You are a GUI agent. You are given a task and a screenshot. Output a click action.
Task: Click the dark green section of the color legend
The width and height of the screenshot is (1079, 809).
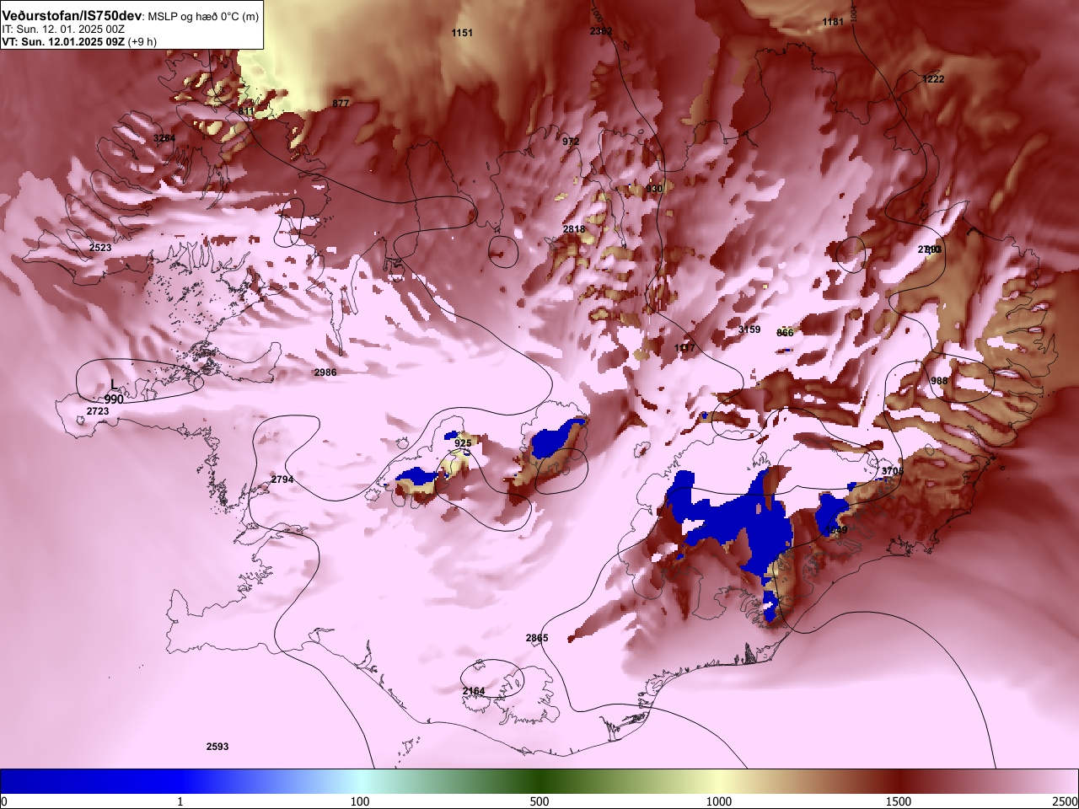[x=539, y=781]
